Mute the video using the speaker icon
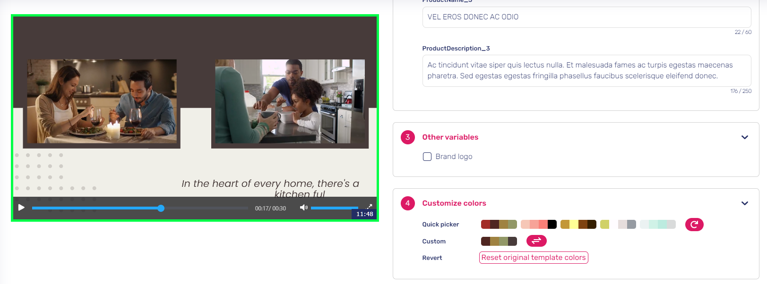The width and height of the screenshot is (767, 284). click(304, 208)
